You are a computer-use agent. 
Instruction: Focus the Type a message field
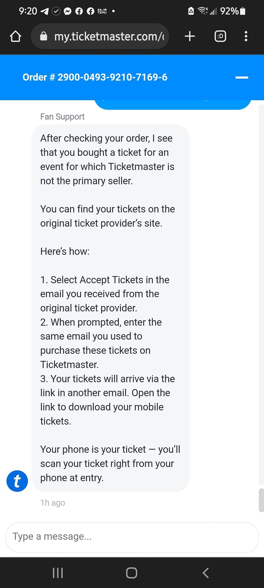132,537
